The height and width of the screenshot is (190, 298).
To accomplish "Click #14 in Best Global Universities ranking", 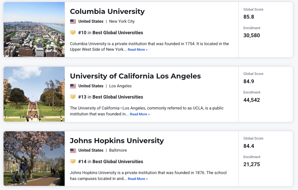I will tap(111, 162).
